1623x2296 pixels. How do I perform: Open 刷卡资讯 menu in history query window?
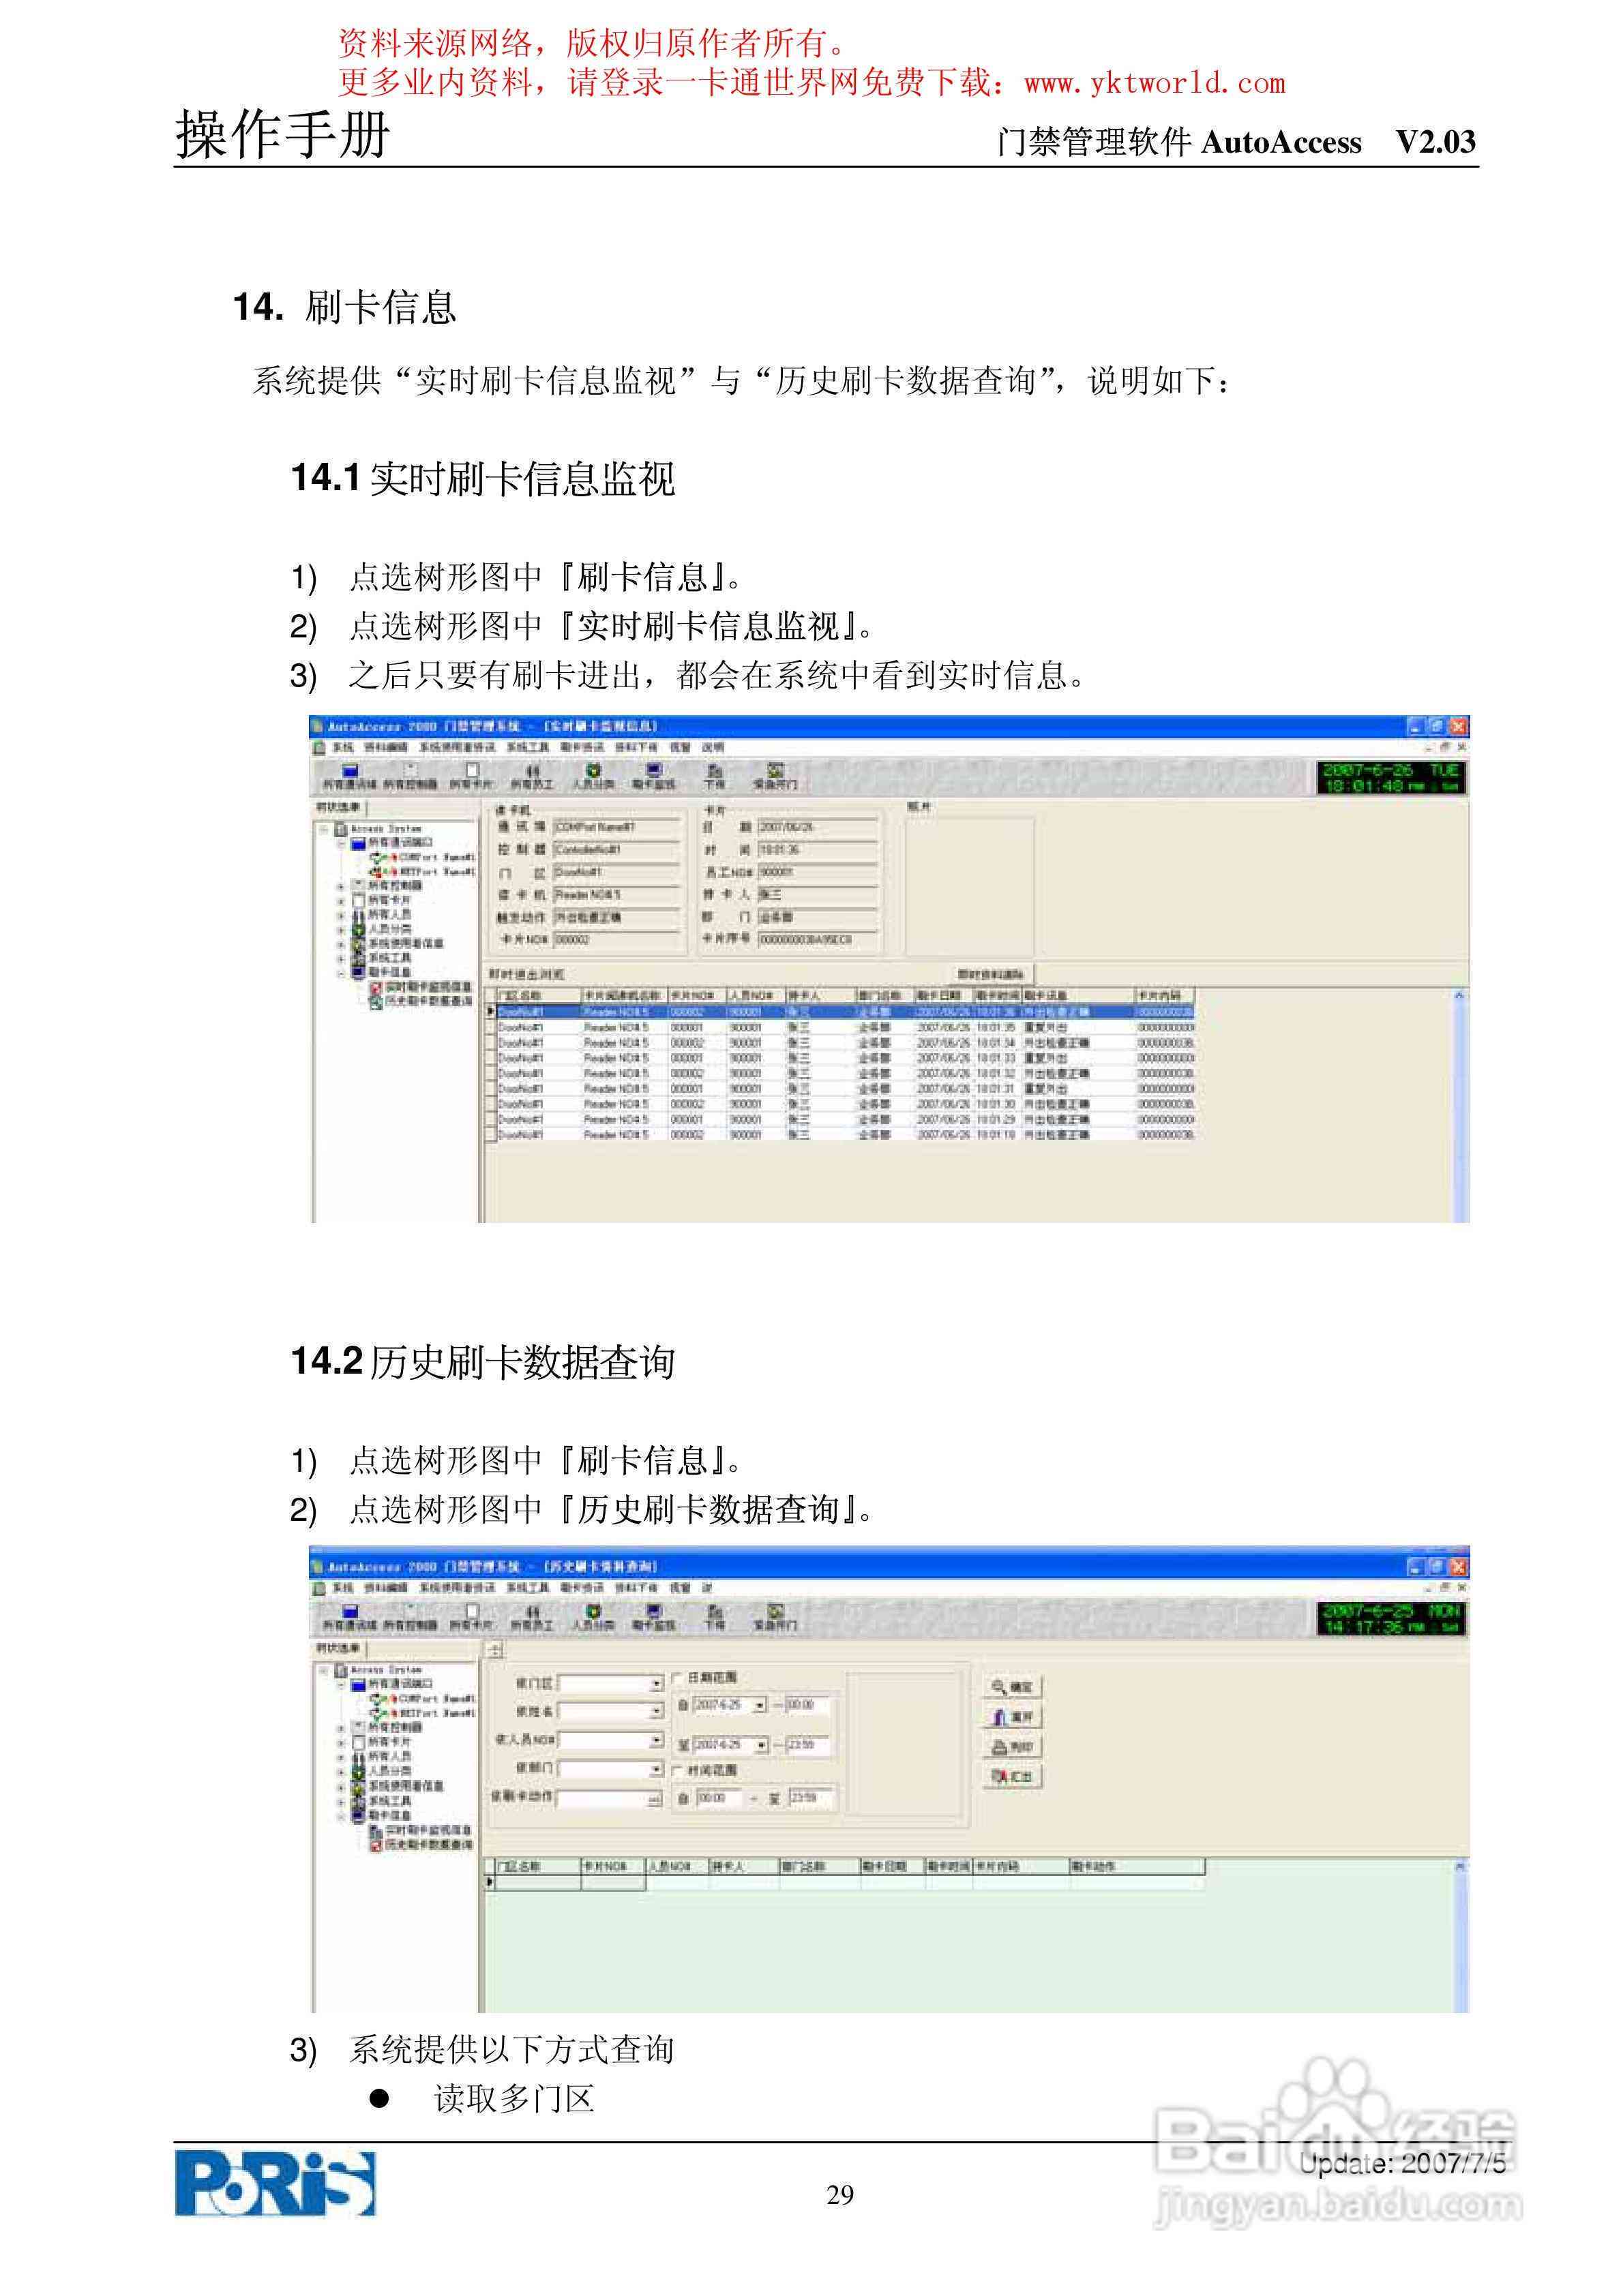click(x=582, y=1588)
